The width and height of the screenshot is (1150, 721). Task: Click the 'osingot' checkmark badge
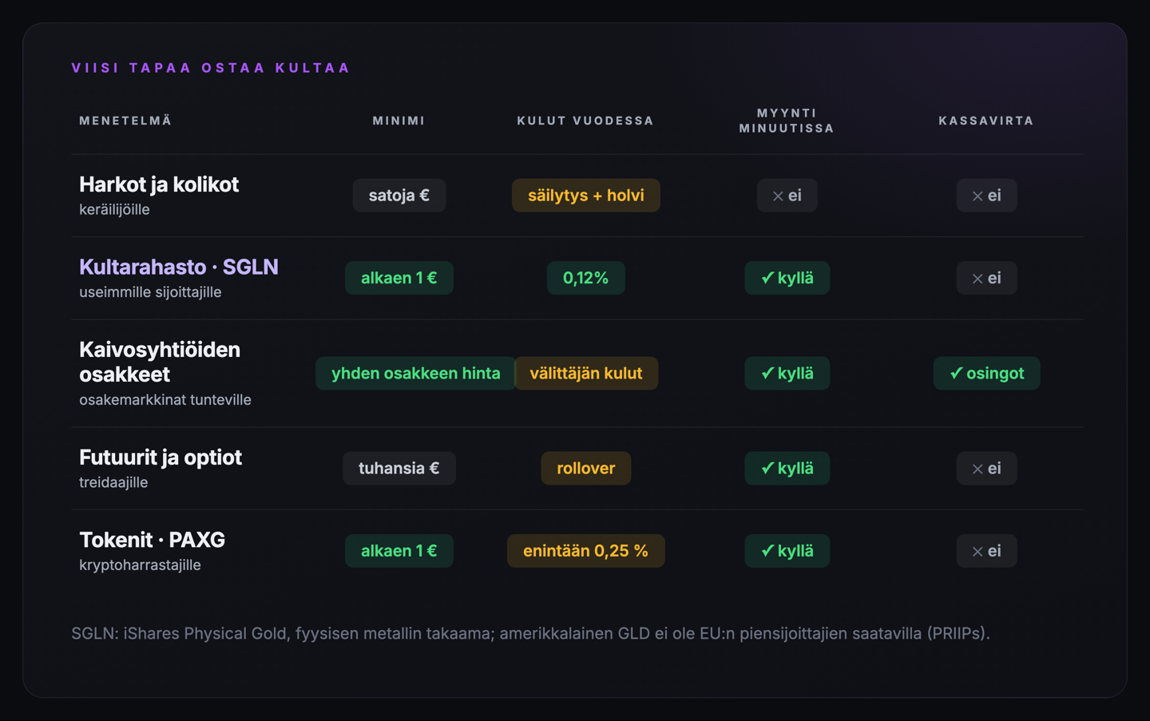point(986,373)
